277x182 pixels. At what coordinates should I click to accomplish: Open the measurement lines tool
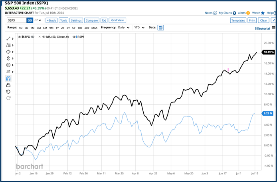[x=8, y=72]
